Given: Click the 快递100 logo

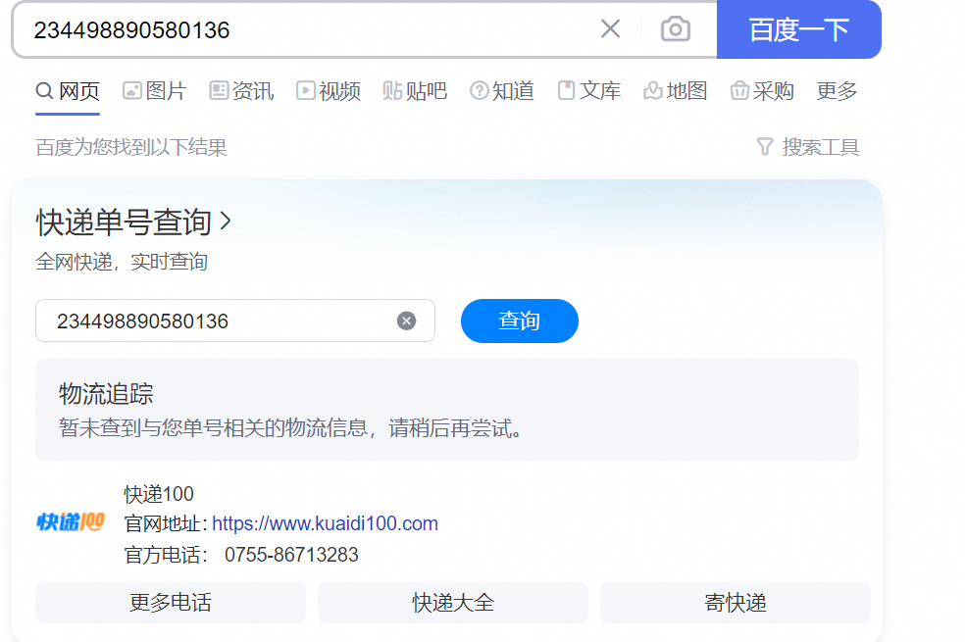Looking at the screenshot, I should (x=71, y=522).
